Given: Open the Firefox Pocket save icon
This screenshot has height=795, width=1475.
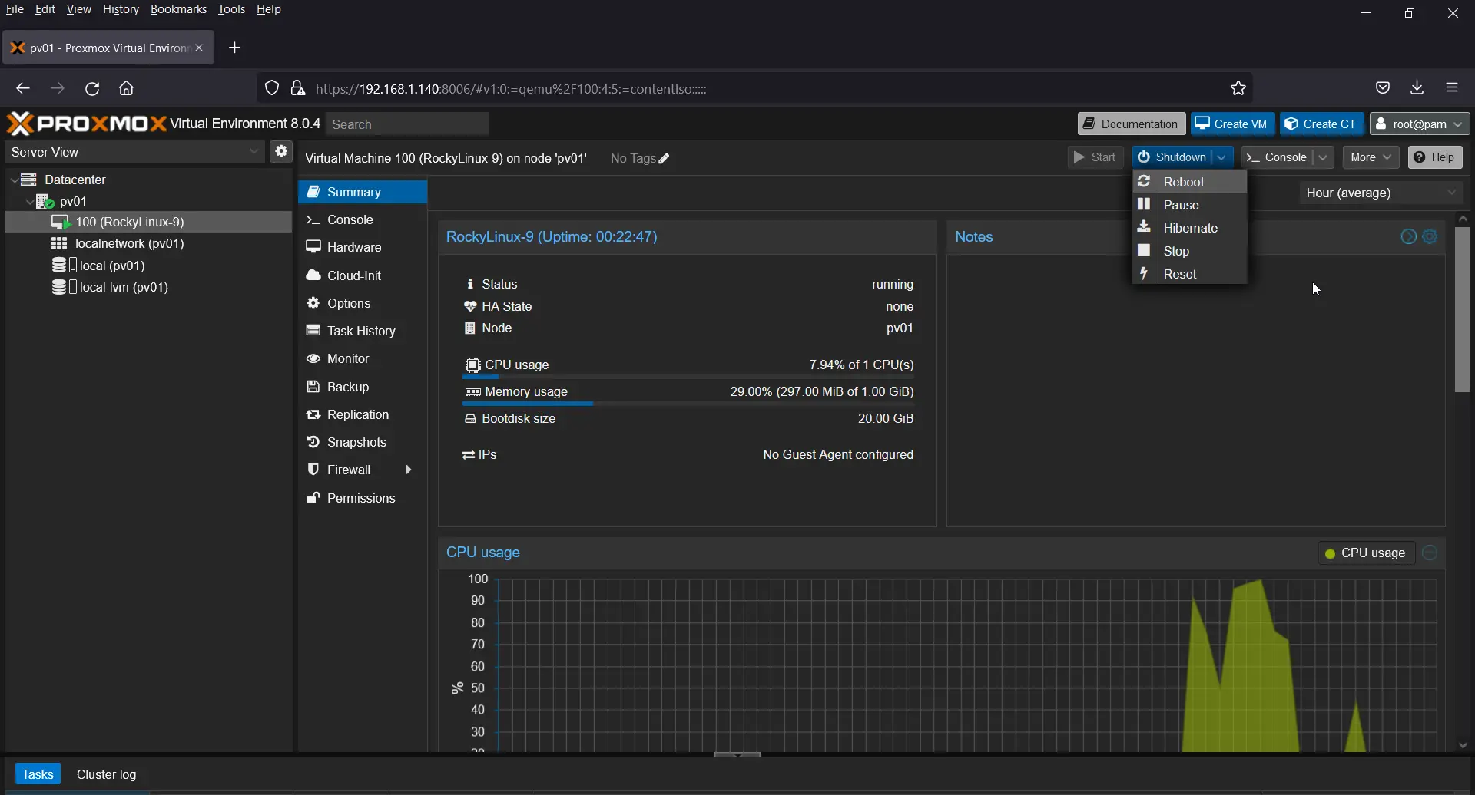Looking at the screenshot, I should click(1383, 88).
